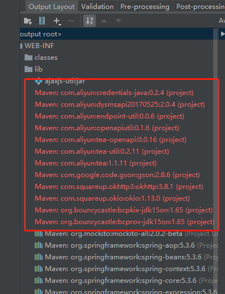Select Maven com.aliyun:dysmsapi20170525:2.0.4 entry
This screenshot has width=225, height=294.
tap(120, 105)
